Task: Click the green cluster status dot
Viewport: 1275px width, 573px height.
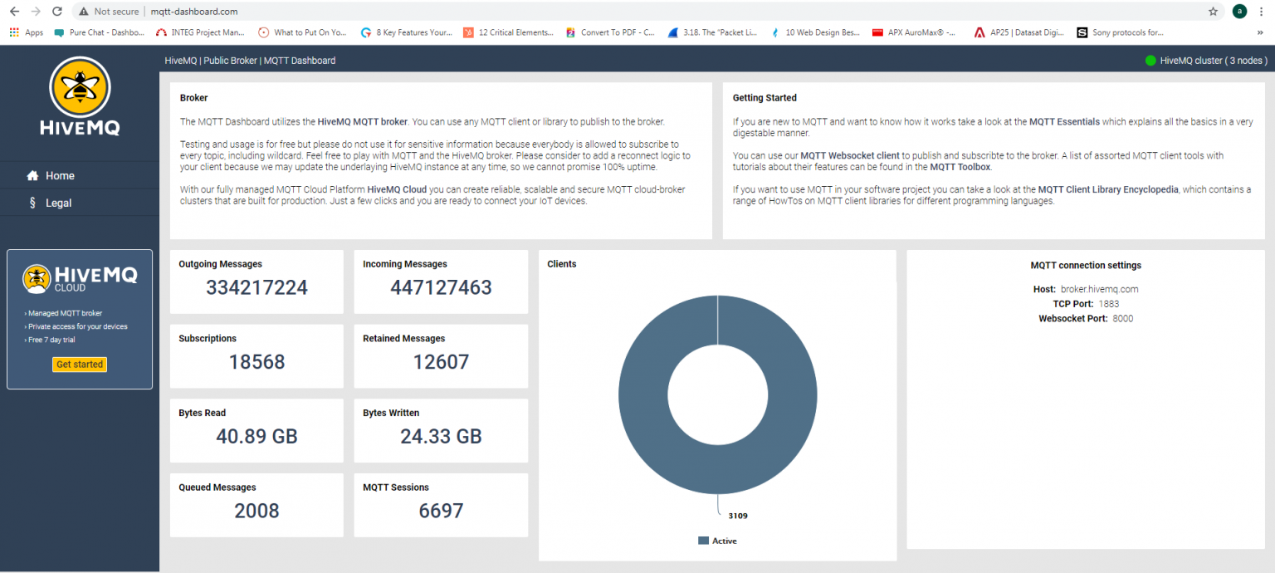Action: [1150, 60]
